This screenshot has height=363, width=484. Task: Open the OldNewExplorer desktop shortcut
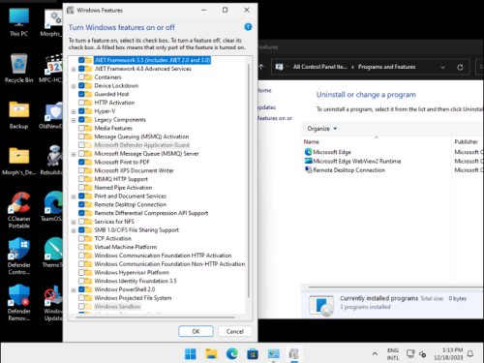[x=51, y=115]
